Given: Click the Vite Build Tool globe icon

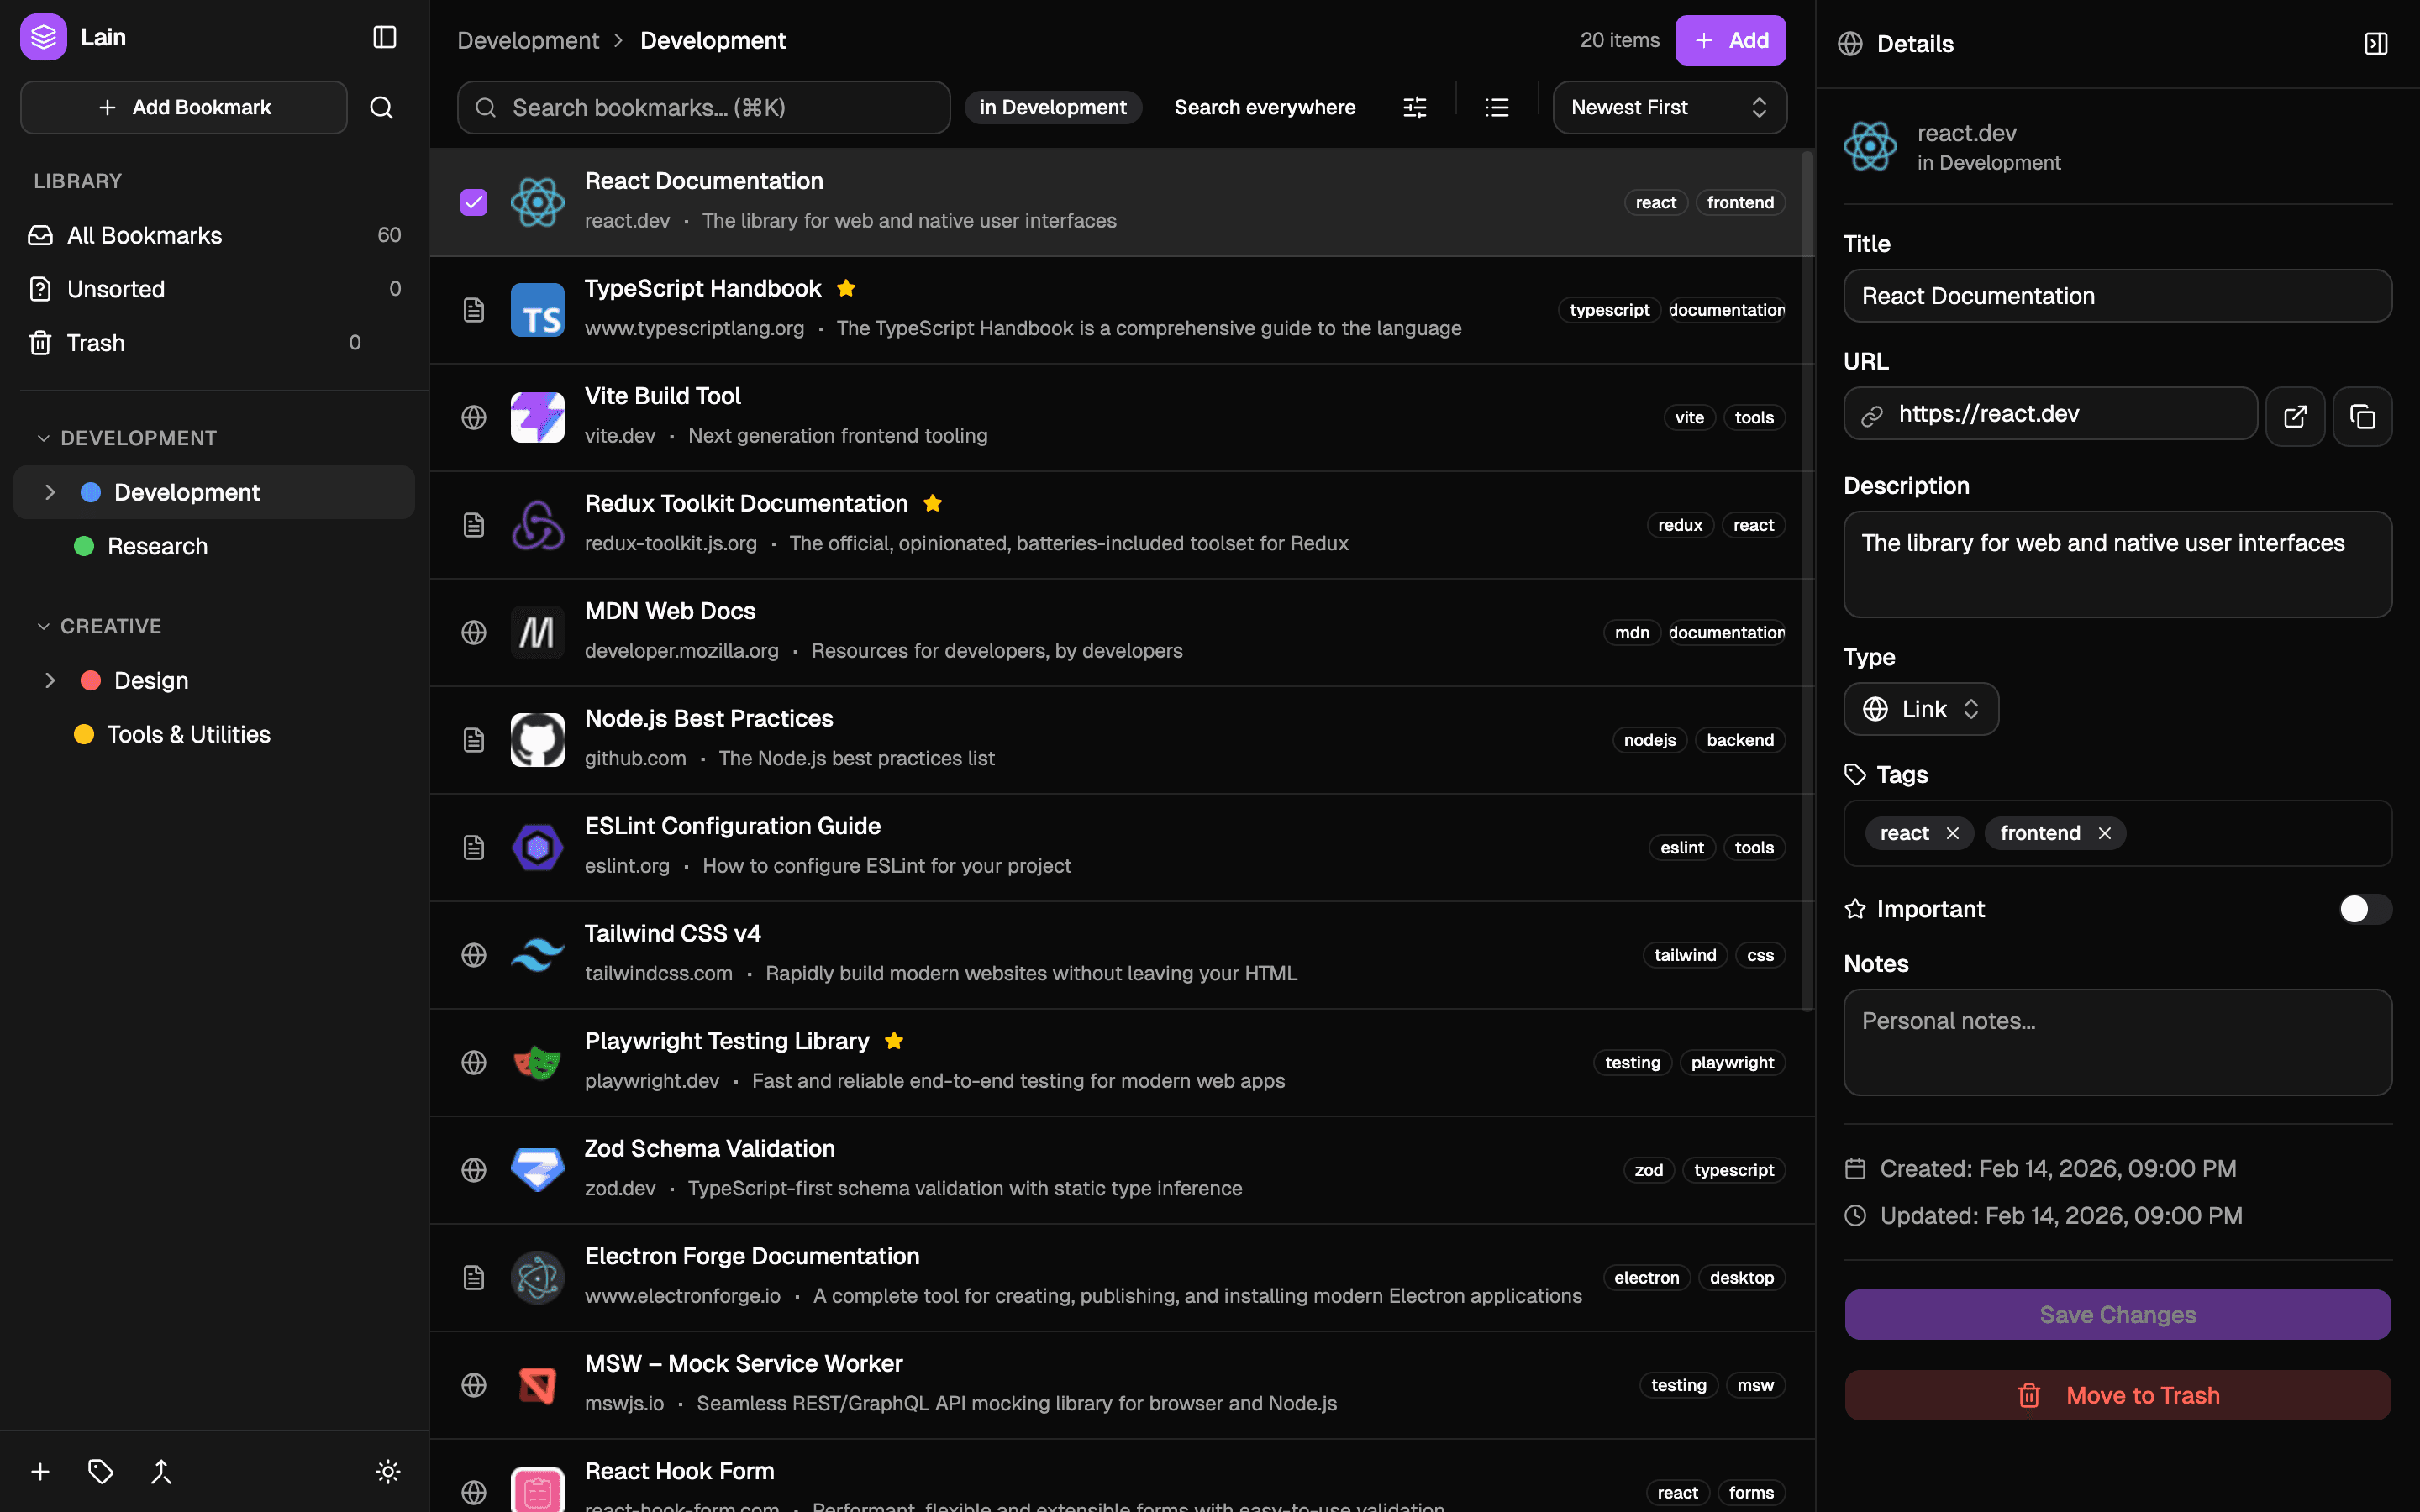Looking at the screenshot, I should coord(474,417).
